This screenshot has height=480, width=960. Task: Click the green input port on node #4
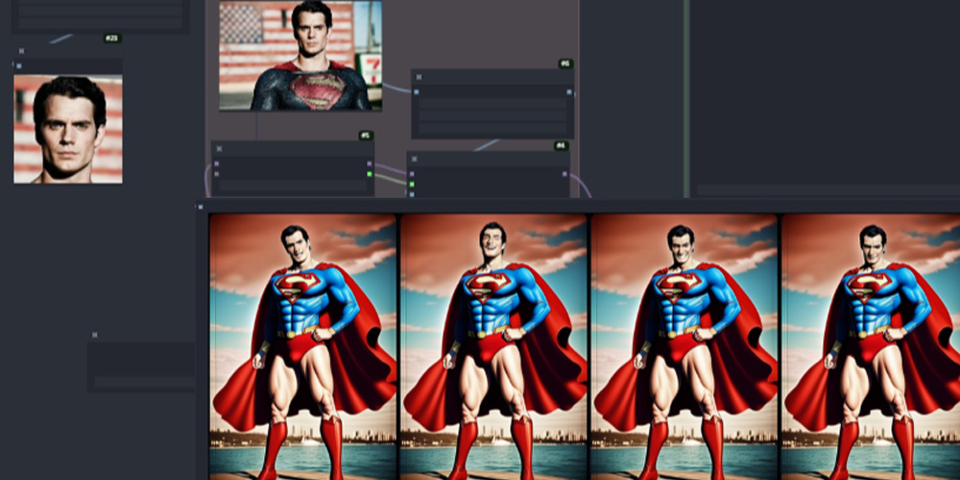[x=412, y=183]
